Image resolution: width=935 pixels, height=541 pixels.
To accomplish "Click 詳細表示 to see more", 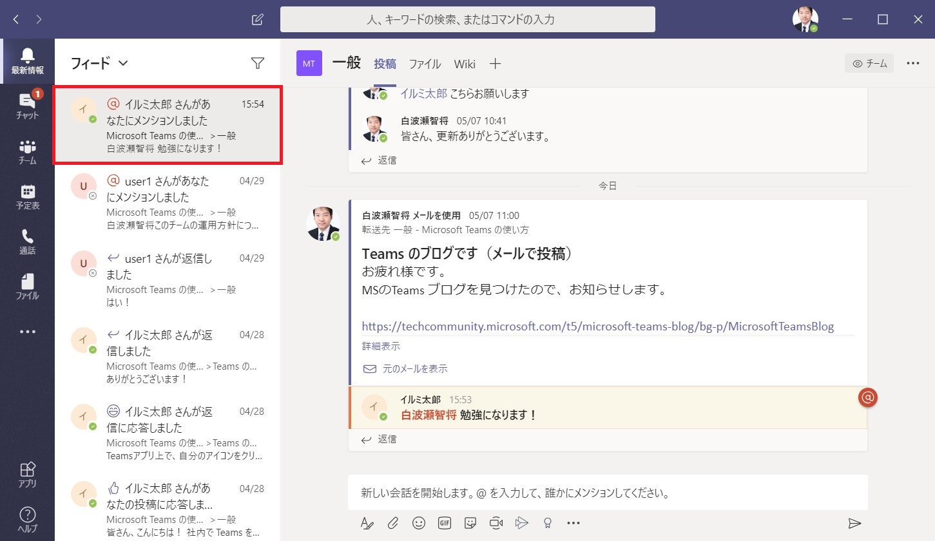I will [381, 346].
